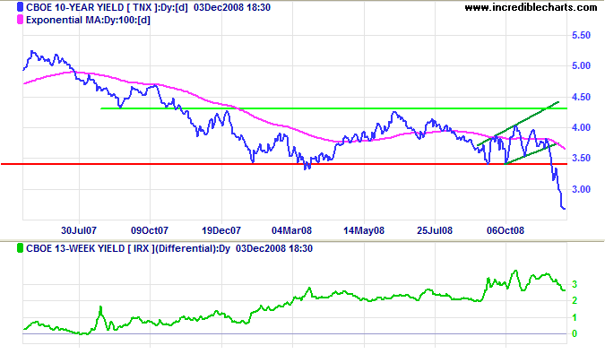Image resolution: width=605 pixels, height=354 pixels.
Task: Click the 4.50 price scale label
Action: coord(581,97)
